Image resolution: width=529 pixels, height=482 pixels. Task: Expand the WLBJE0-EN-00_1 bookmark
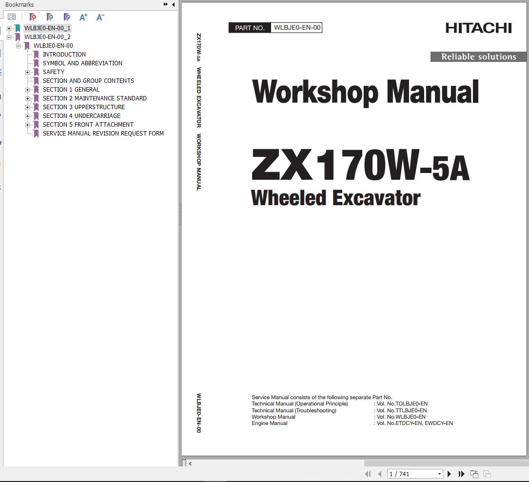(x=9, y=28)
